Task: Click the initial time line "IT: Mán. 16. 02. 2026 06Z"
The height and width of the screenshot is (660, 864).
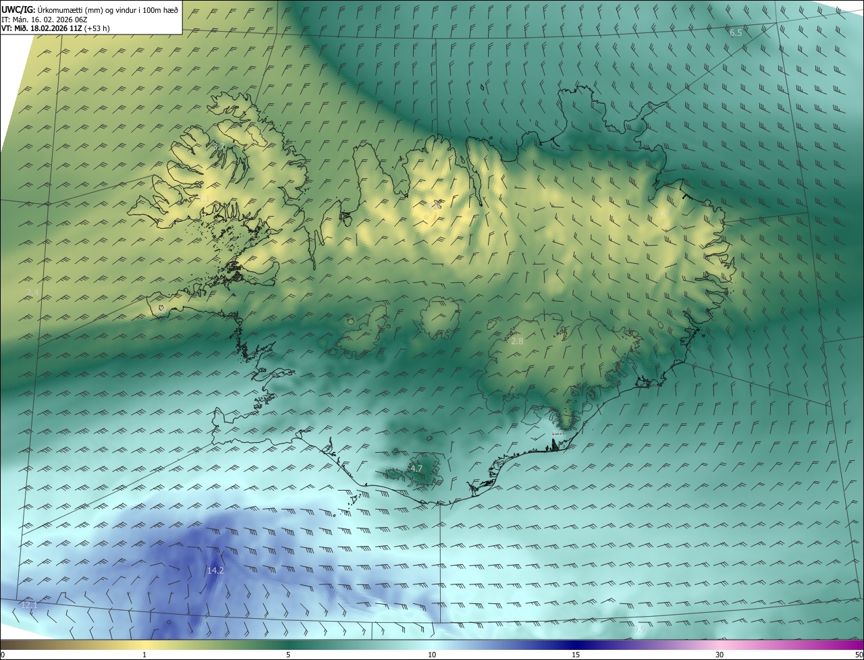Action: tap(46, 20)
